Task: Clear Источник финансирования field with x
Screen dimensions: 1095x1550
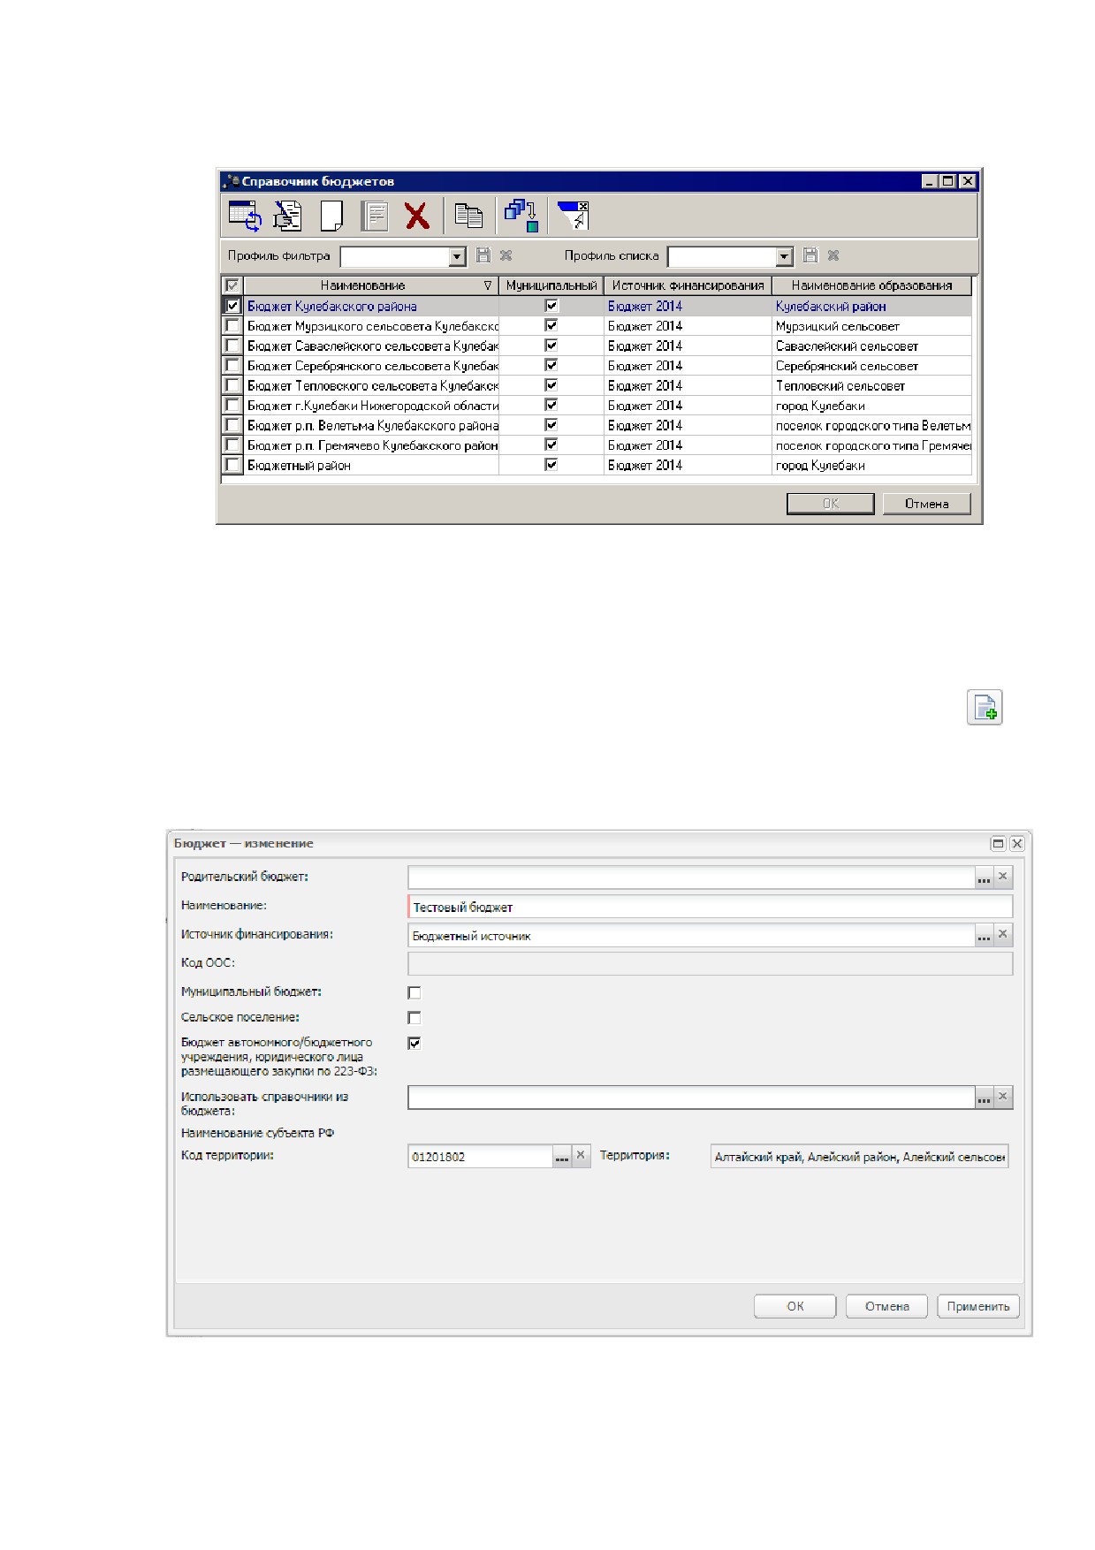Action: [x=1003, y=935]
